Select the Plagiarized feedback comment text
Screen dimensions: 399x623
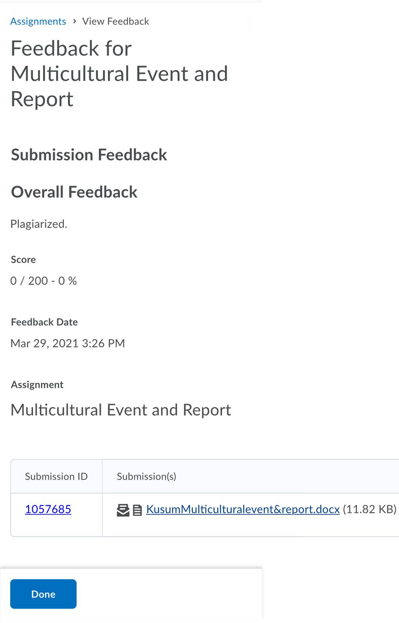pos(39,224)
